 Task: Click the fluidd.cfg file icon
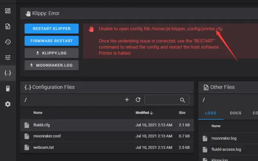[27, 125]
